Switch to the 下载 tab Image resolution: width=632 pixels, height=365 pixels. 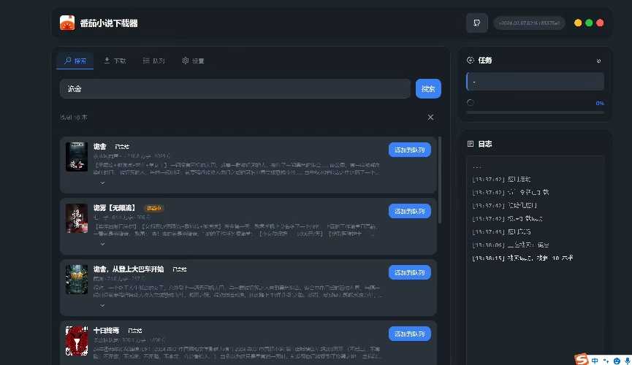(x=115, y=61)
